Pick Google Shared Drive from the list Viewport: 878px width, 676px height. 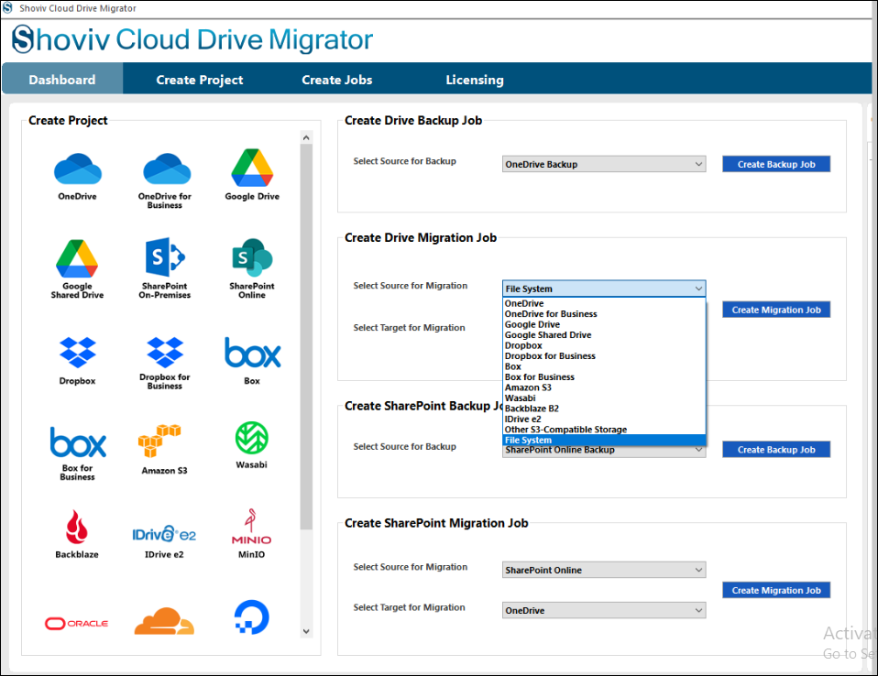click(604, 334)
